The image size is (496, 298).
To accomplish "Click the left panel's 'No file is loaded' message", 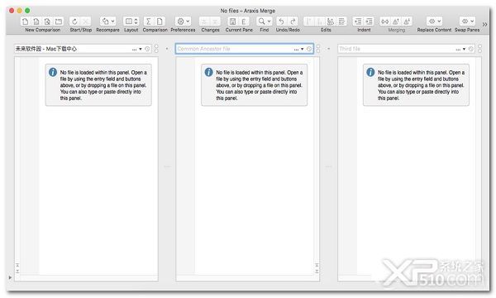I will click(x=103, y=85).
